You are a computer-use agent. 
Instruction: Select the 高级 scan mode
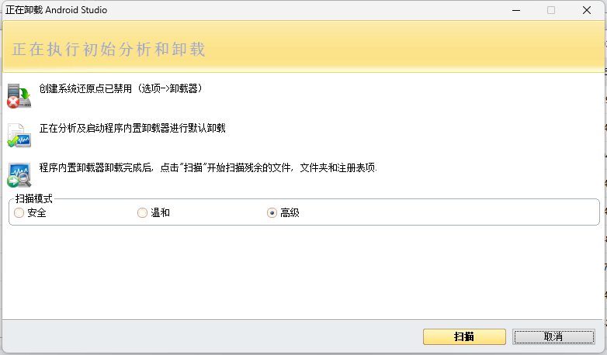coord(283,212)
